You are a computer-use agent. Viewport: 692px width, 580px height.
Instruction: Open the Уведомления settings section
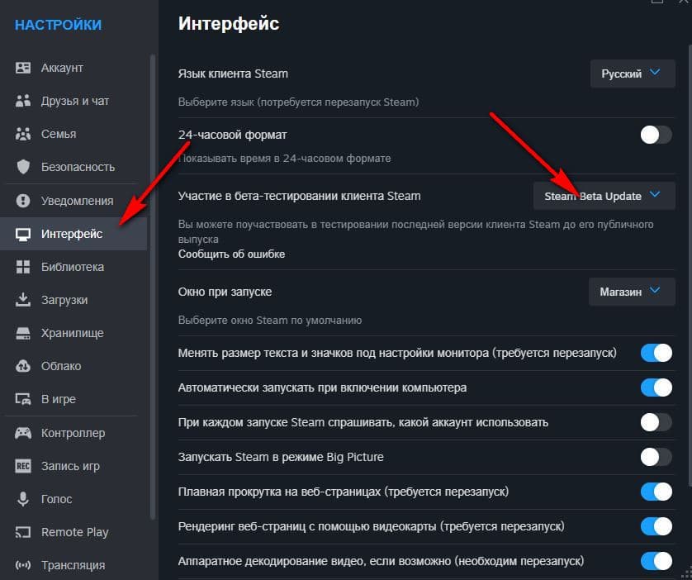pyautogui.click(x=77, y=200)
